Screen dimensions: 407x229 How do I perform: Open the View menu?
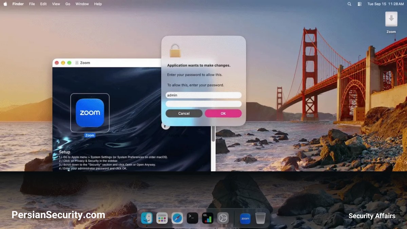[x=56, y=4]
